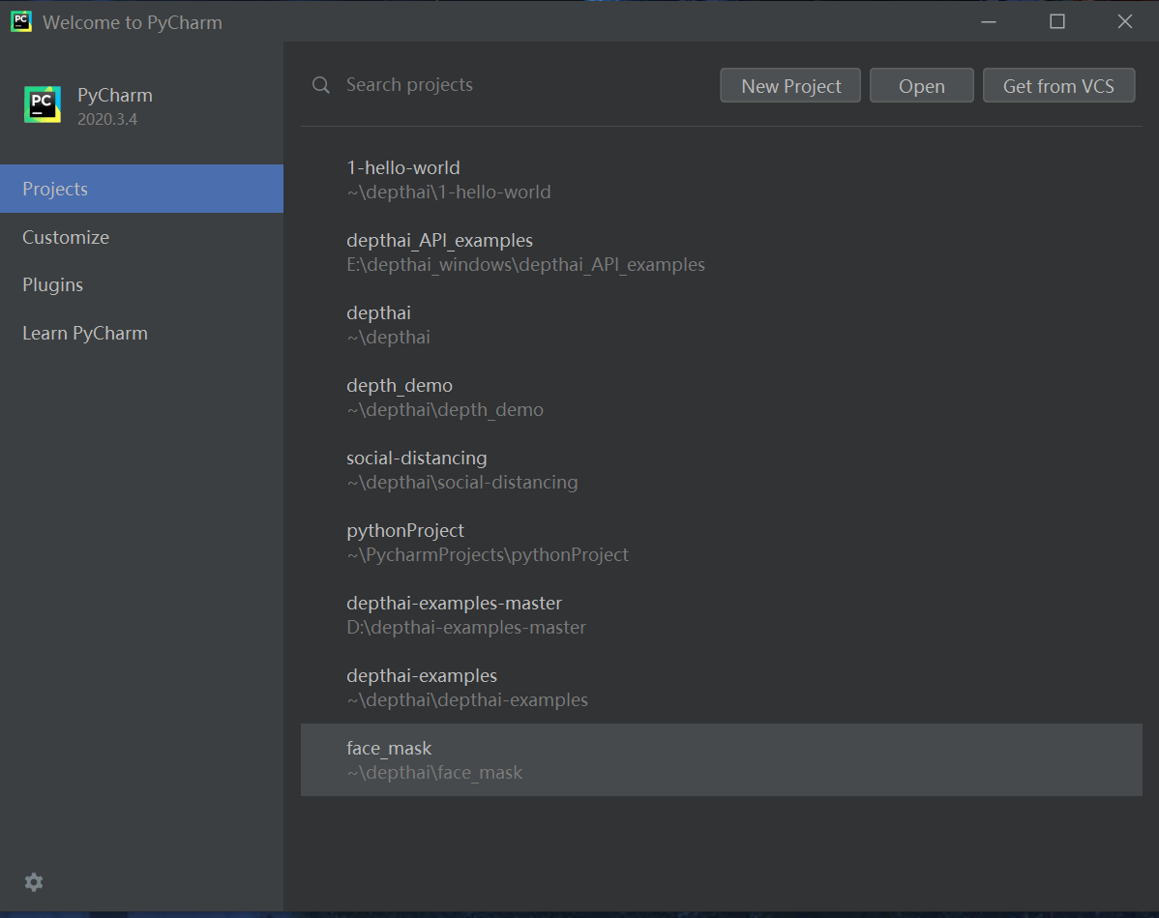Screen dimensions: 1159x918
Task: Close the Welcome to PyCharm window
Action: (1125, 21)
